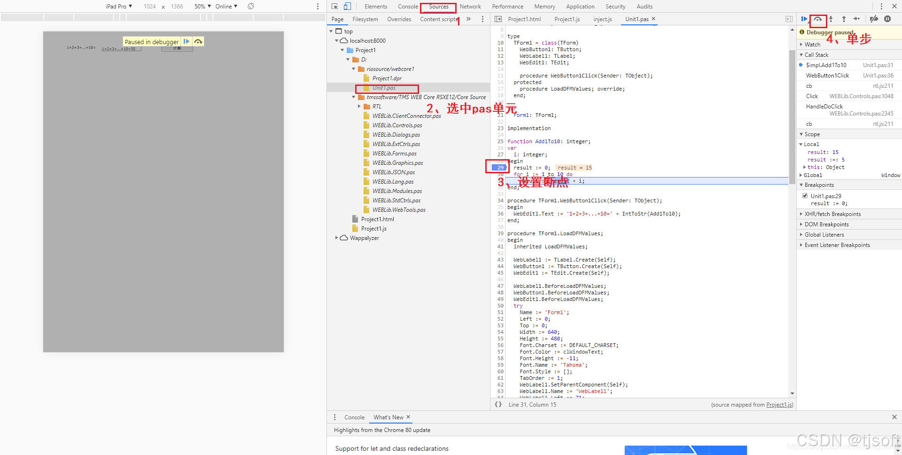Viewport: 902px width, 455px height.
Task: Uncheck the Unit1.pas:29 breakpoint checkbox
Action: coord(805,196)
